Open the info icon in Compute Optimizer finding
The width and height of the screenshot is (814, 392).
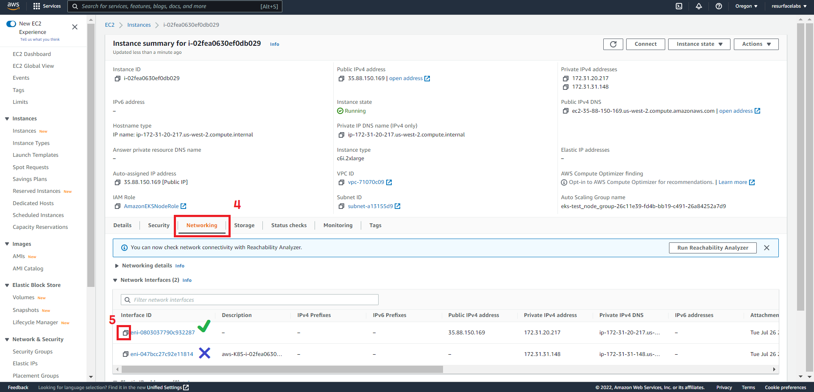click(x=564, y=183)
